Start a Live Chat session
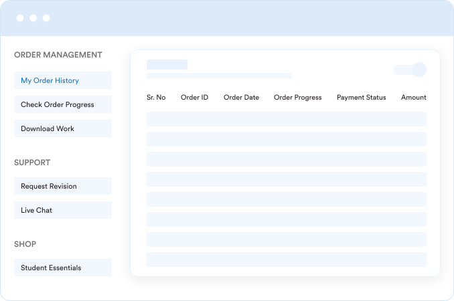 (62, 210)
